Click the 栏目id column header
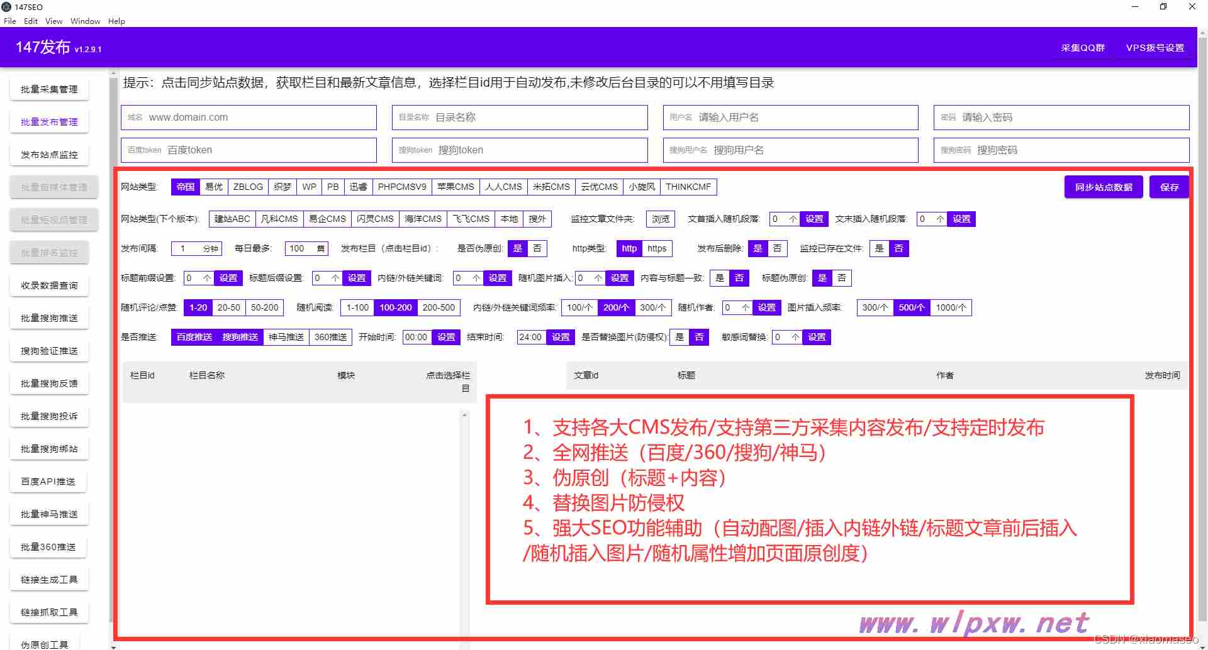The width and height of the screenshot is (1208, 650). pyautogui.click(x=142, y=375)
